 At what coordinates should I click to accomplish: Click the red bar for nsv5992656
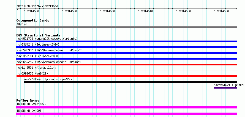[127, 76]
